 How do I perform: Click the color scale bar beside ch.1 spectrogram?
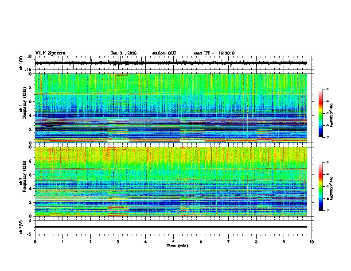pos(320,113)
